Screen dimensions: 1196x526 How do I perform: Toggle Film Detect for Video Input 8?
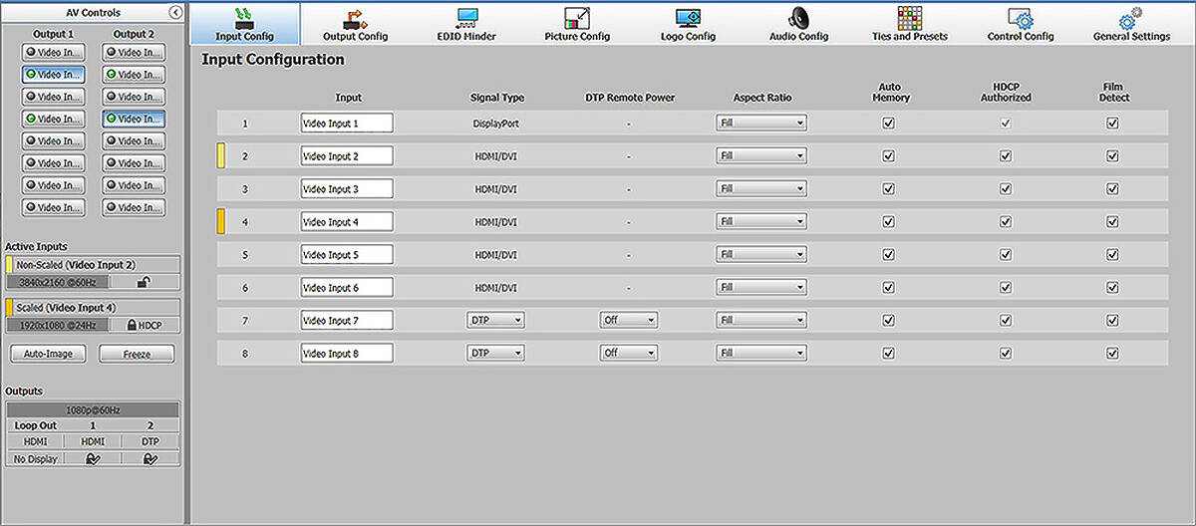(x=1112, y=353)
